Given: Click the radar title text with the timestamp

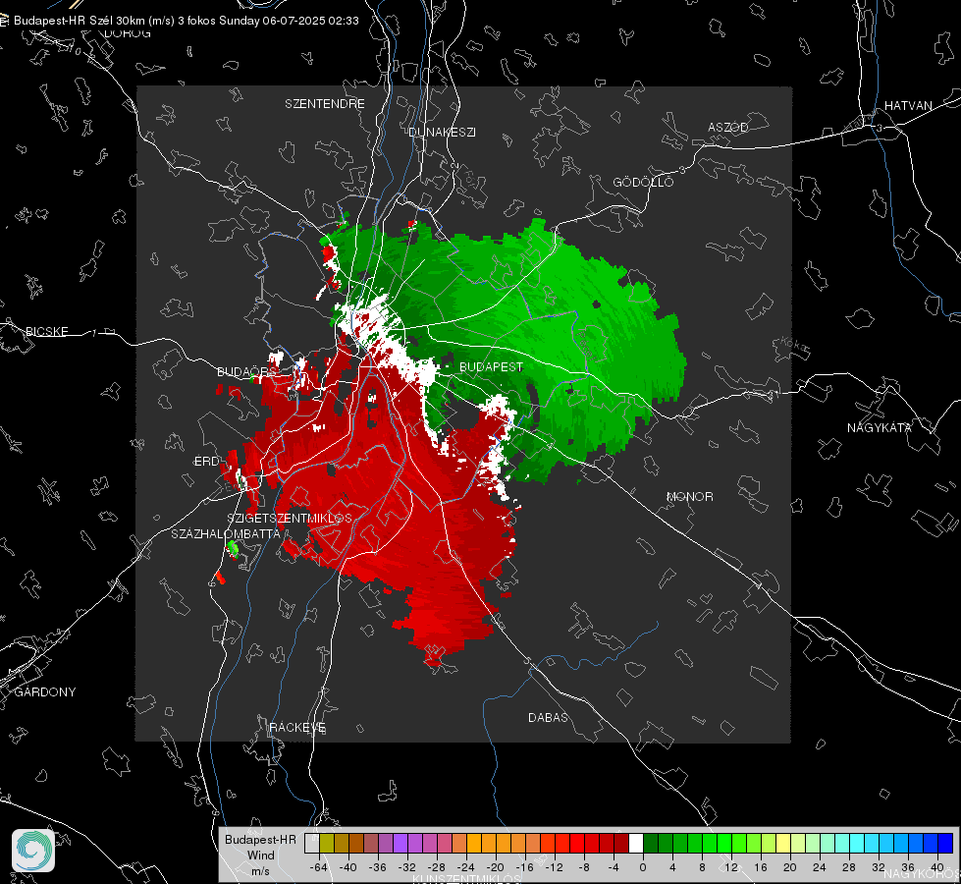Looking at the screenshot, I should point(187,21).
